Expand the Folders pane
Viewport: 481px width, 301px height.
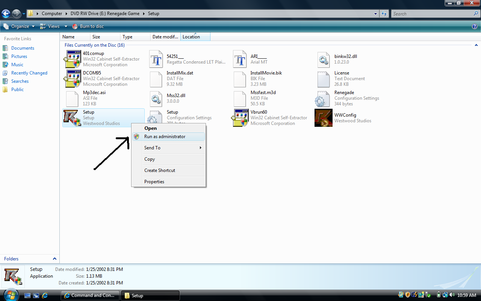pyautogui.click(x=54, y=259)
